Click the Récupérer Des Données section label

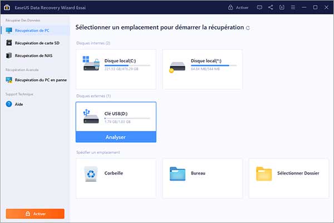pos(23,20)
